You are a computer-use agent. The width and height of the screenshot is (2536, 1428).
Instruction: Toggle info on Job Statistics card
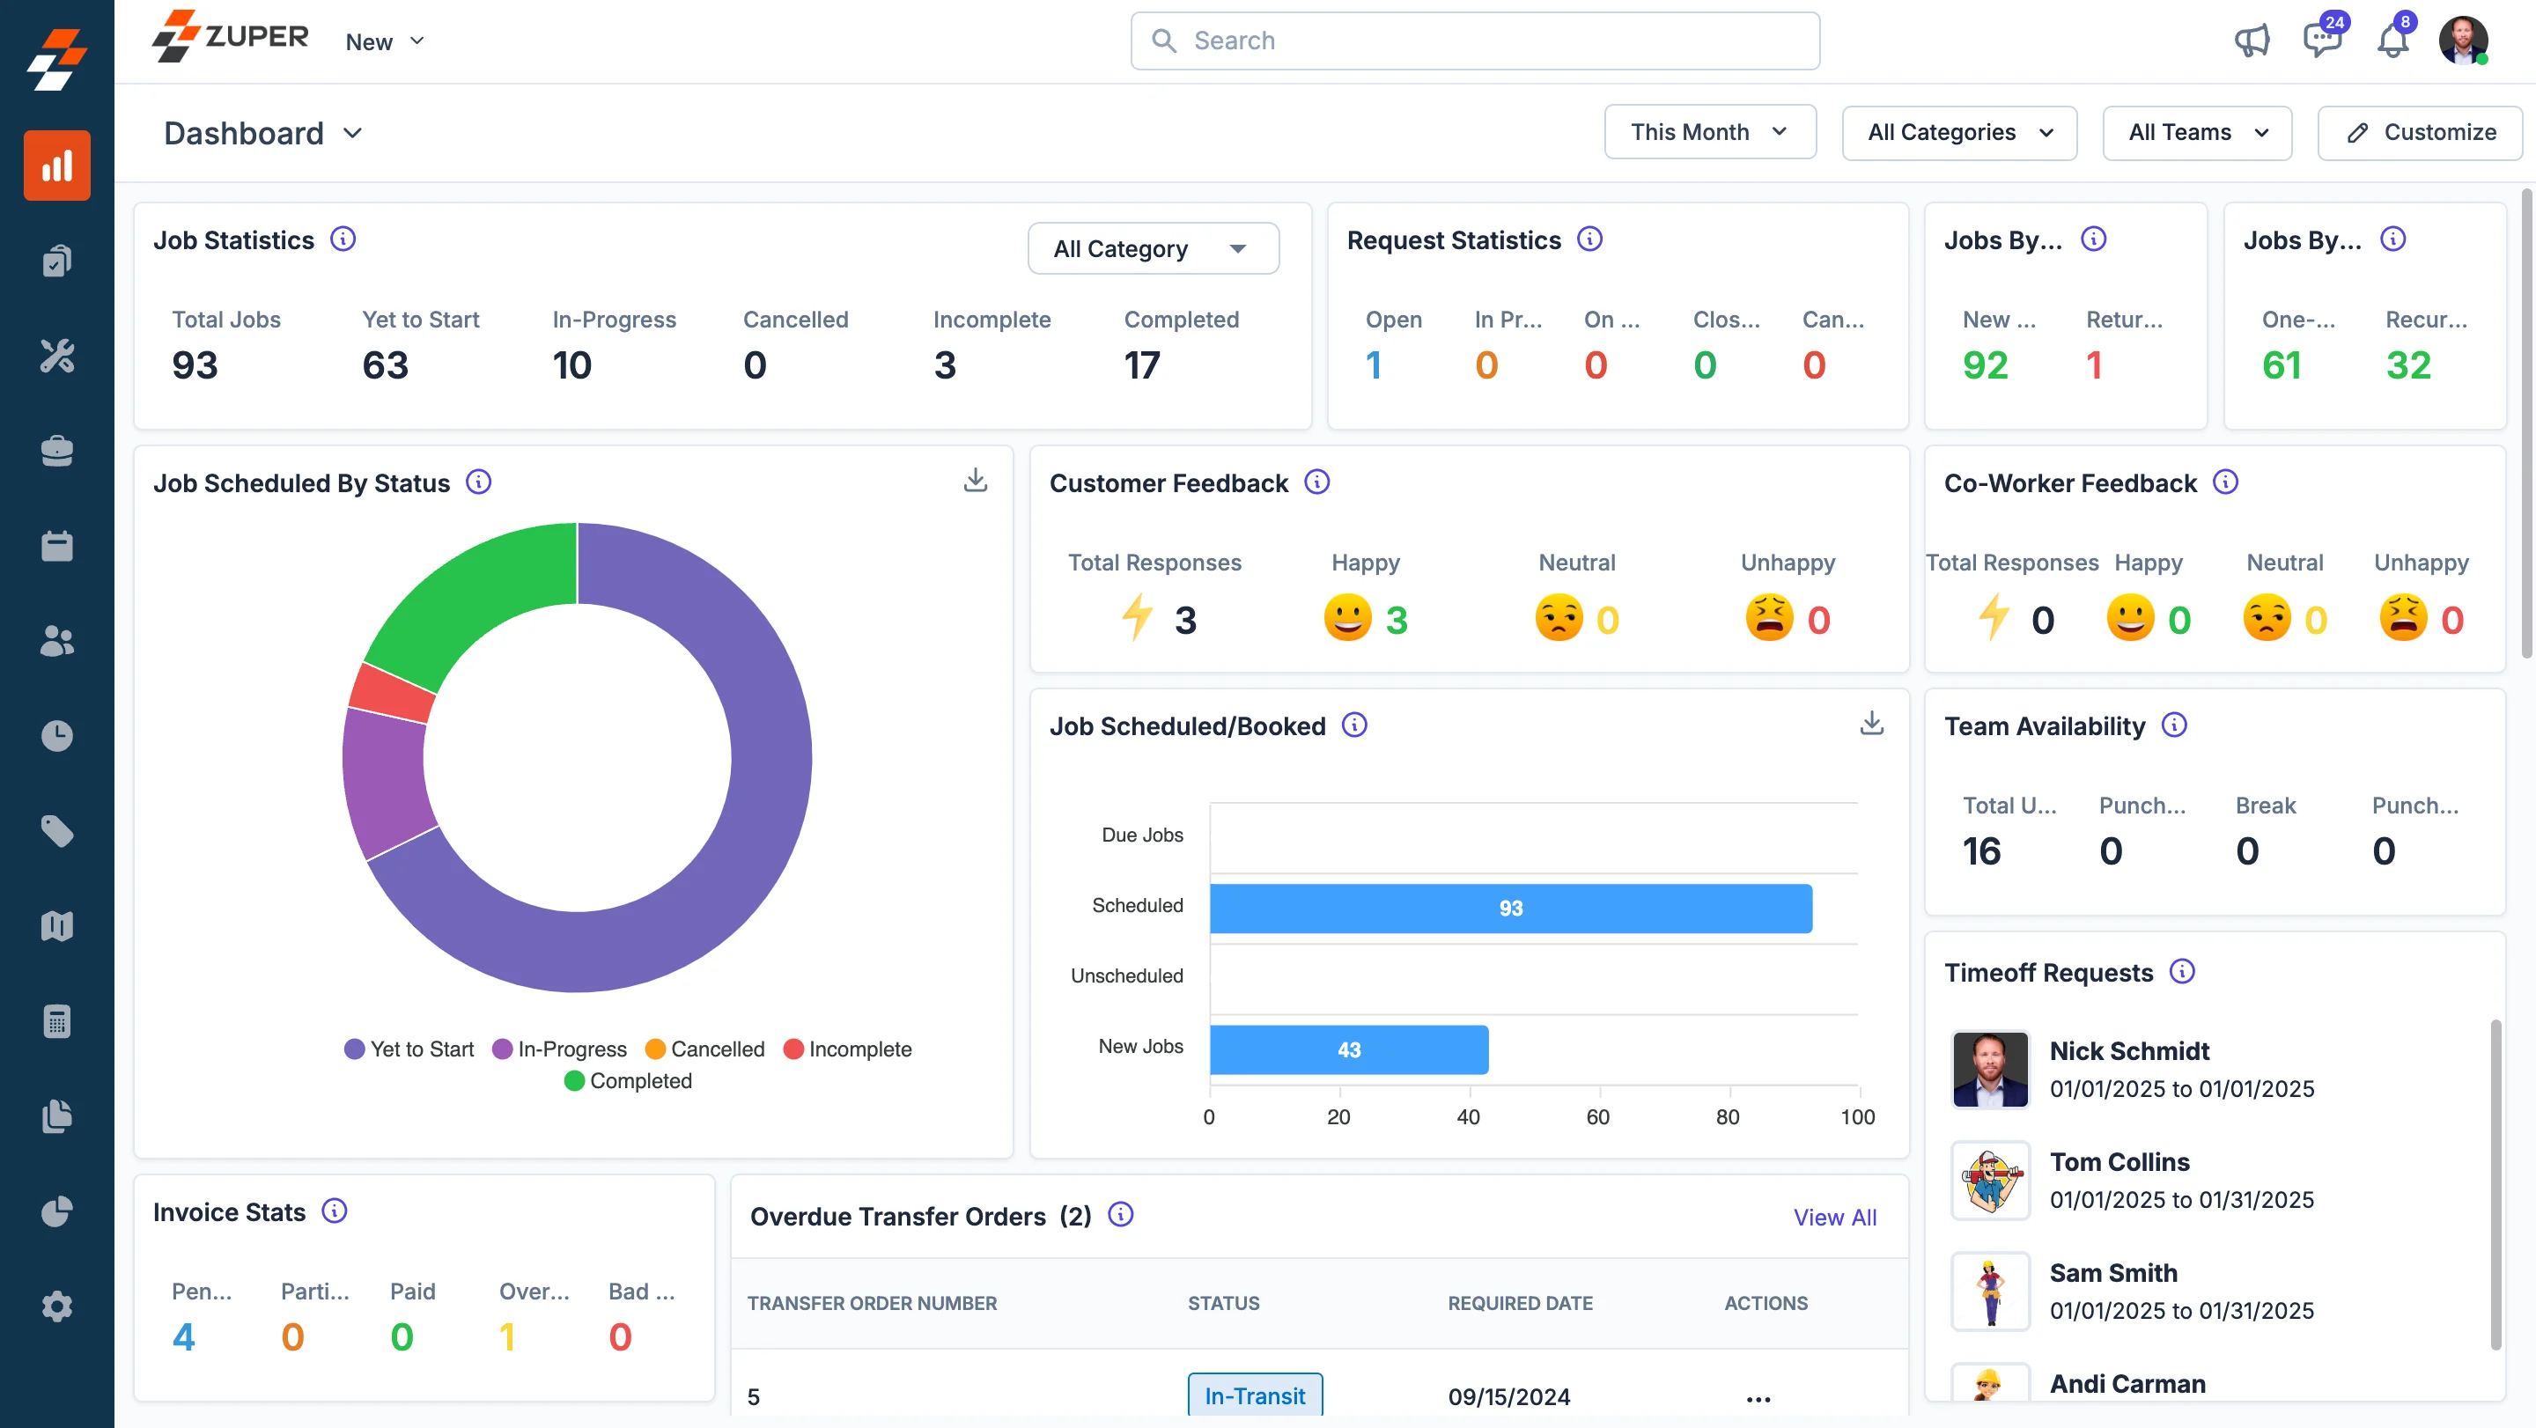[344, 239]
